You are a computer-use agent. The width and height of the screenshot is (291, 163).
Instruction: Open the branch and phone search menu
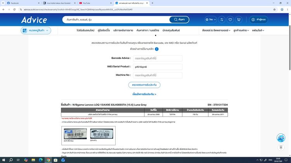pos(148,30)
